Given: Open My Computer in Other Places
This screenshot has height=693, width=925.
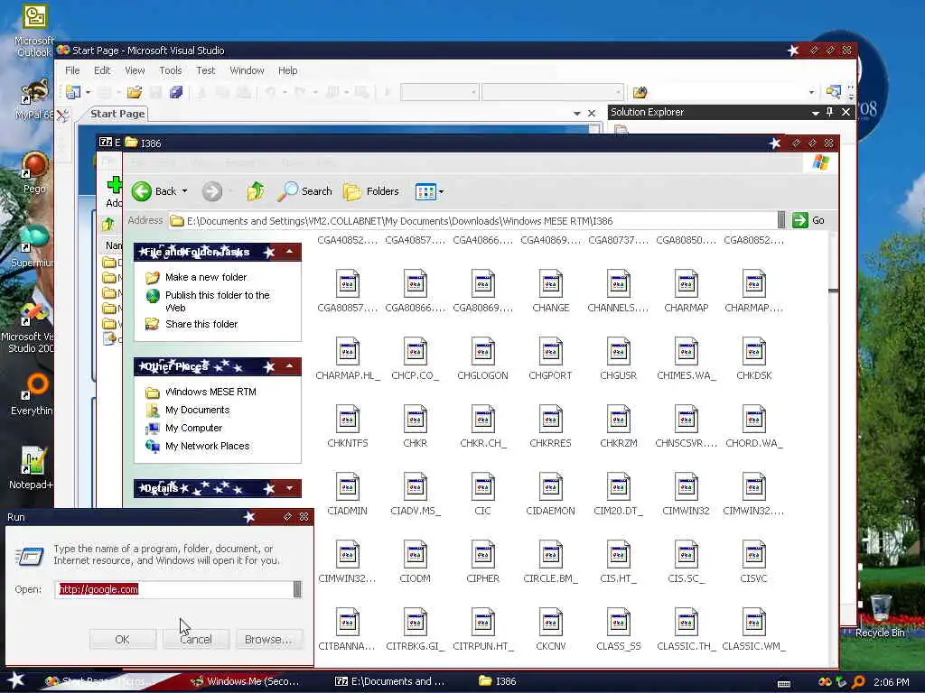Looking at the screenshot, I should point(193,428).
